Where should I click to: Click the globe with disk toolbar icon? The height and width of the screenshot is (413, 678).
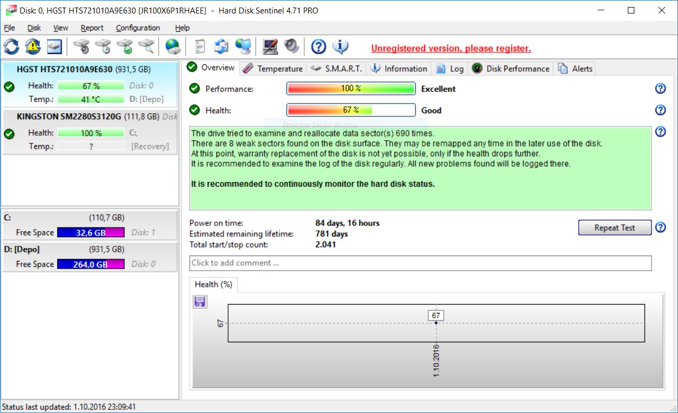click(x=173, y=47)
